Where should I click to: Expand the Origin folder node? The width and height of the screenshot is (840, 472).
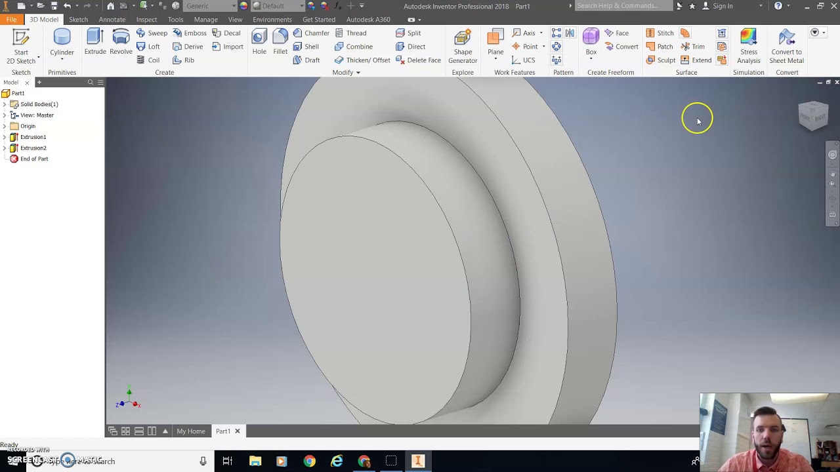5,126
